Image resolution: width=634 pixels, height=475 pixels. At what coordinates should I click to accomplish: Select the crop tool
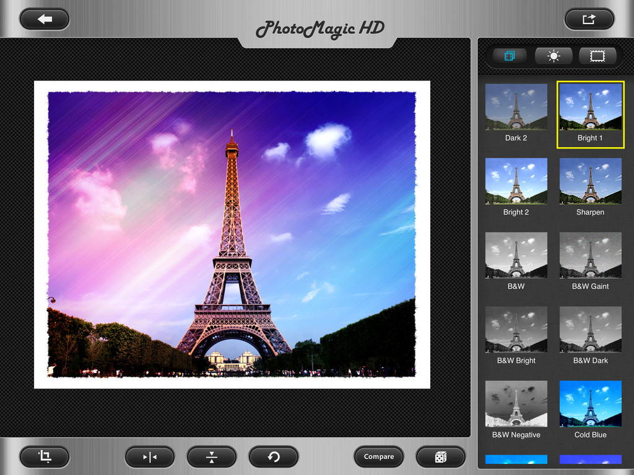[x=45, y=457]
